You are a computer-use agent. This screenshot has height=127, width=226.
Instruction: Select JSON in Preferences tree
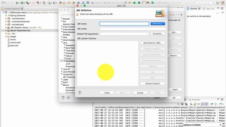point(65,80)
